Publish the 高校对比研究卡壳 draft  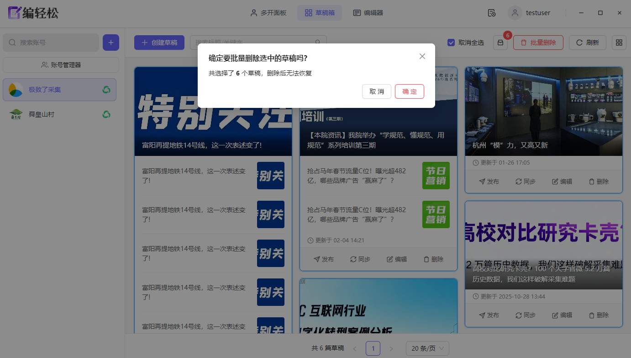click(x=489, y=315)
